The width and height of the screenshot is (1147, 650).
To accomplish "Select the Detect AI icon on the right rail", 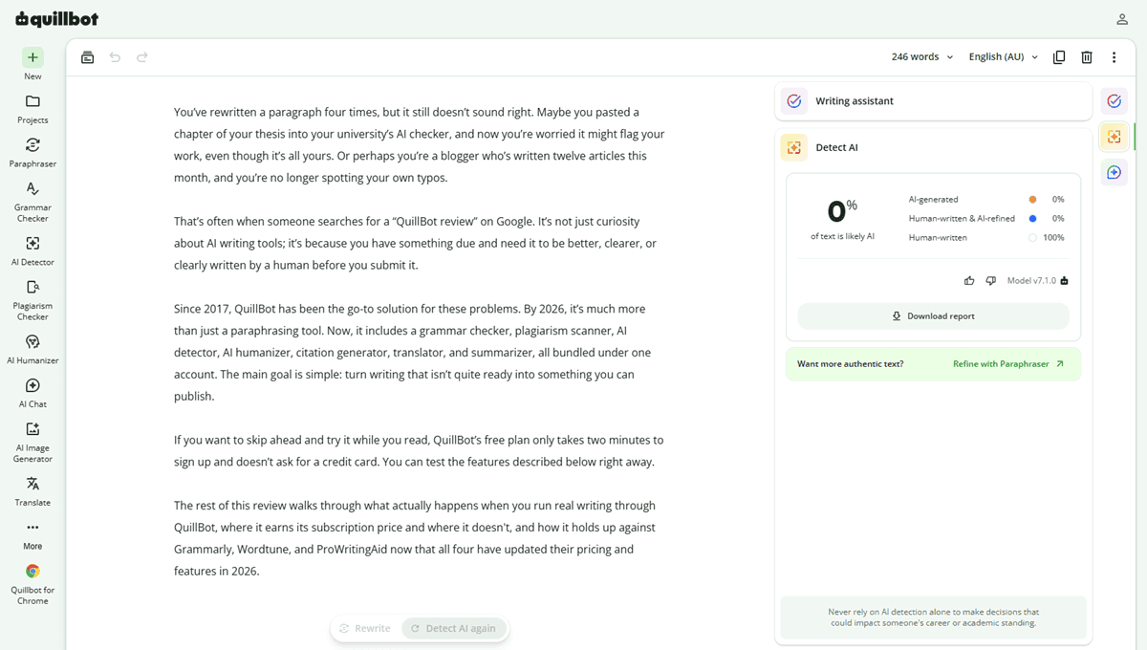I will (1114, 137).
